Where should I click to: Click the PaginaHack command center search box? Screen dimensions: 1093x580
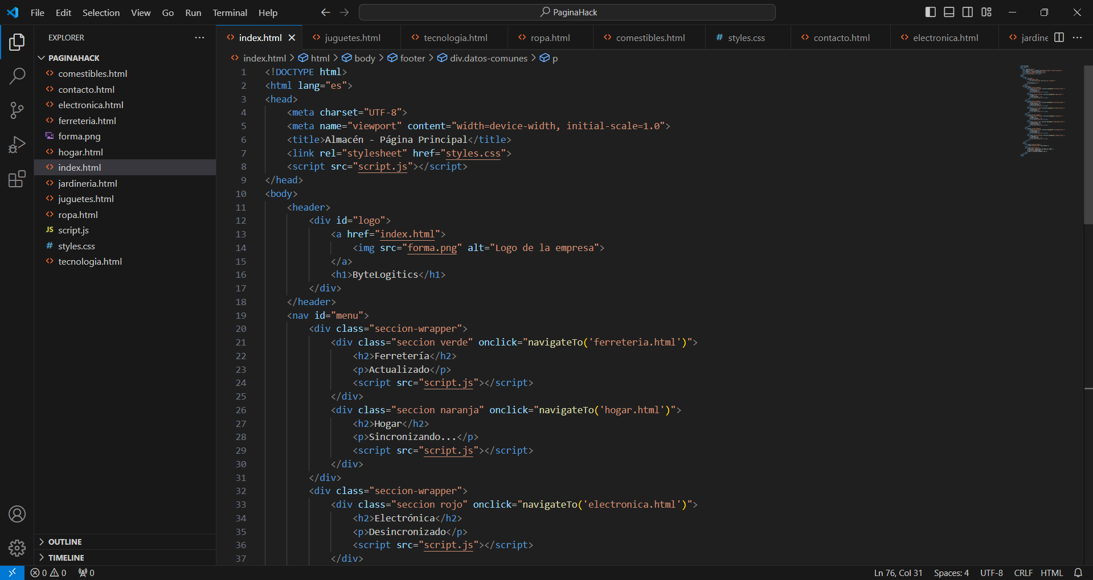click(x=567, y=12)
